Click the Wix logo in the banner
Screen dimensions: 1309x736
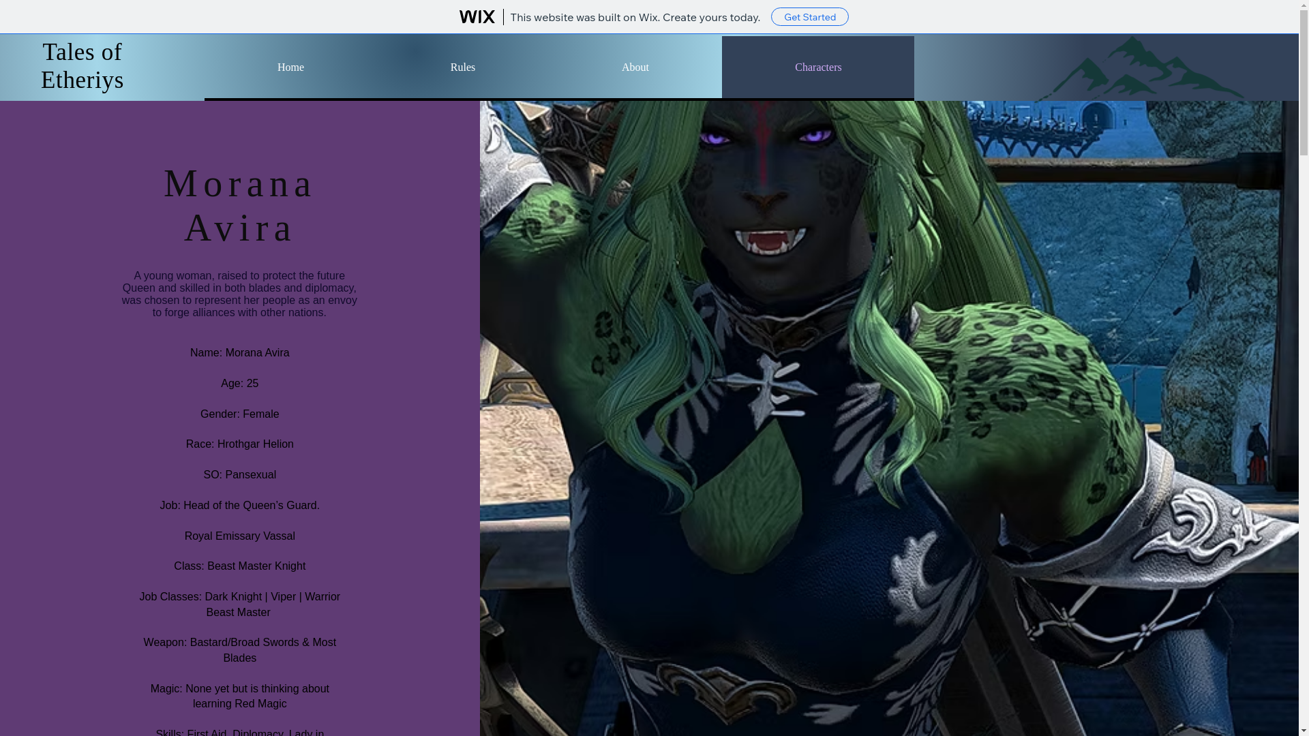[477, 16]
